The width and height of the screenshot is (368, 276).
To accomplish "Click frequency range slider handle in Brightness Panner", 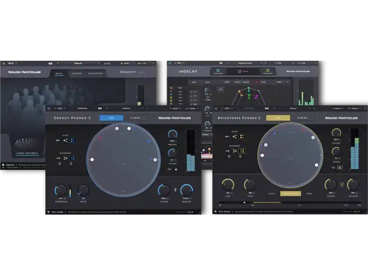I will 244,202.
